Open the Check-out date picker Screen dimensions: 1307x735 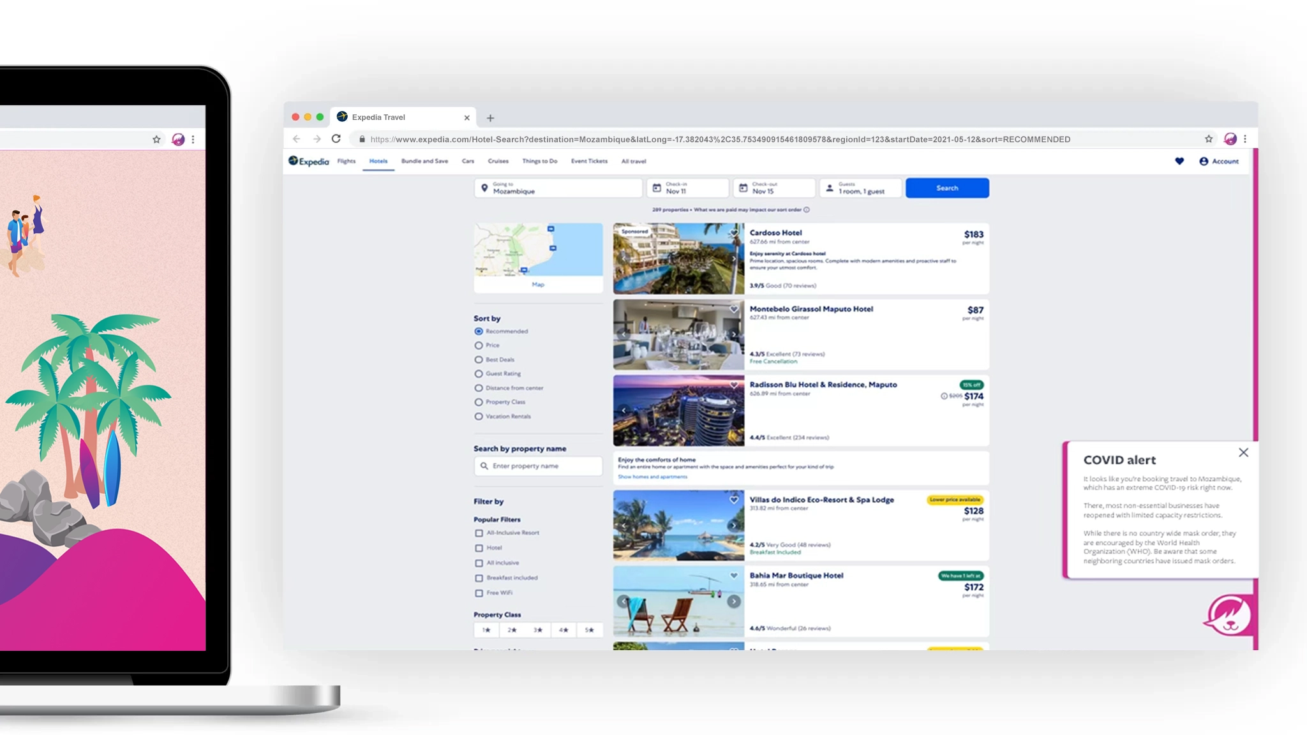click(774, 188)
